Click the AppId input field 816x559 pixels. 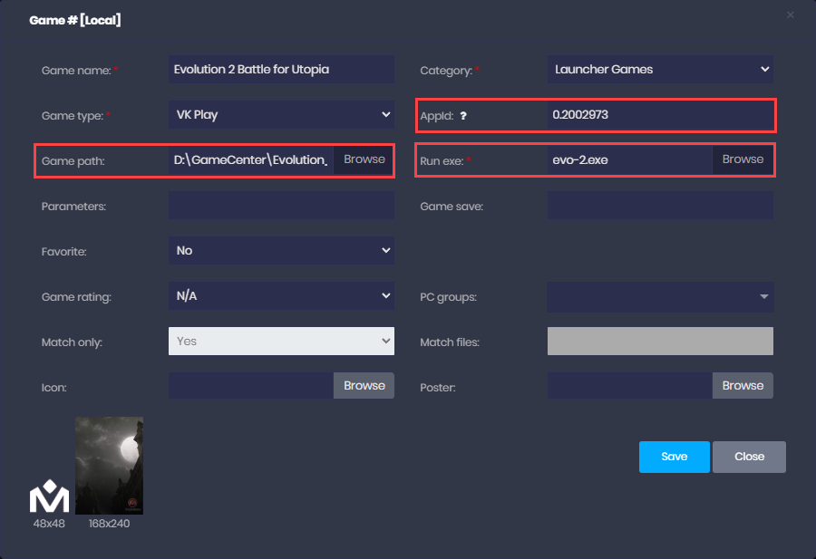(x=659, y=116)
